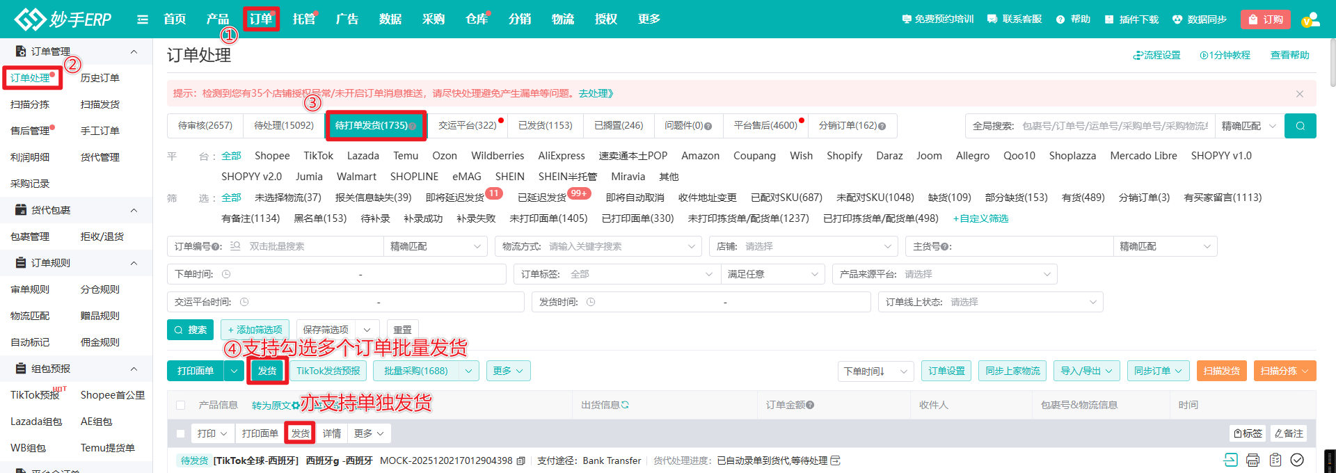Click the circled checkmark icon on the order row
The width and height of the screenshot is (1336, 473).
[1297, 460]
